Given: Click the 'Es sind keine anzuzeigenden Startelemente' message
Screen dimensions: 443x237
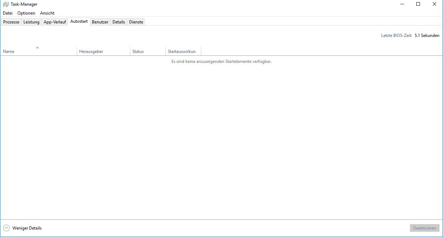Looking at the screenshot, I should point(221,61).
